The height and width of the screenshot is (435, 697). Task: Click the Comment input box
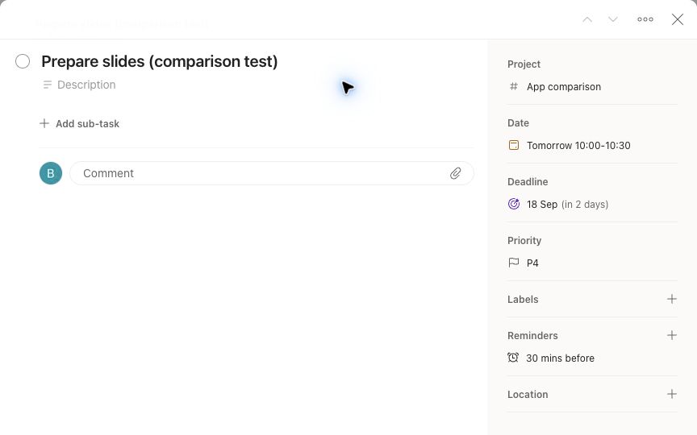pyautogui.click(x=272, y=173)
